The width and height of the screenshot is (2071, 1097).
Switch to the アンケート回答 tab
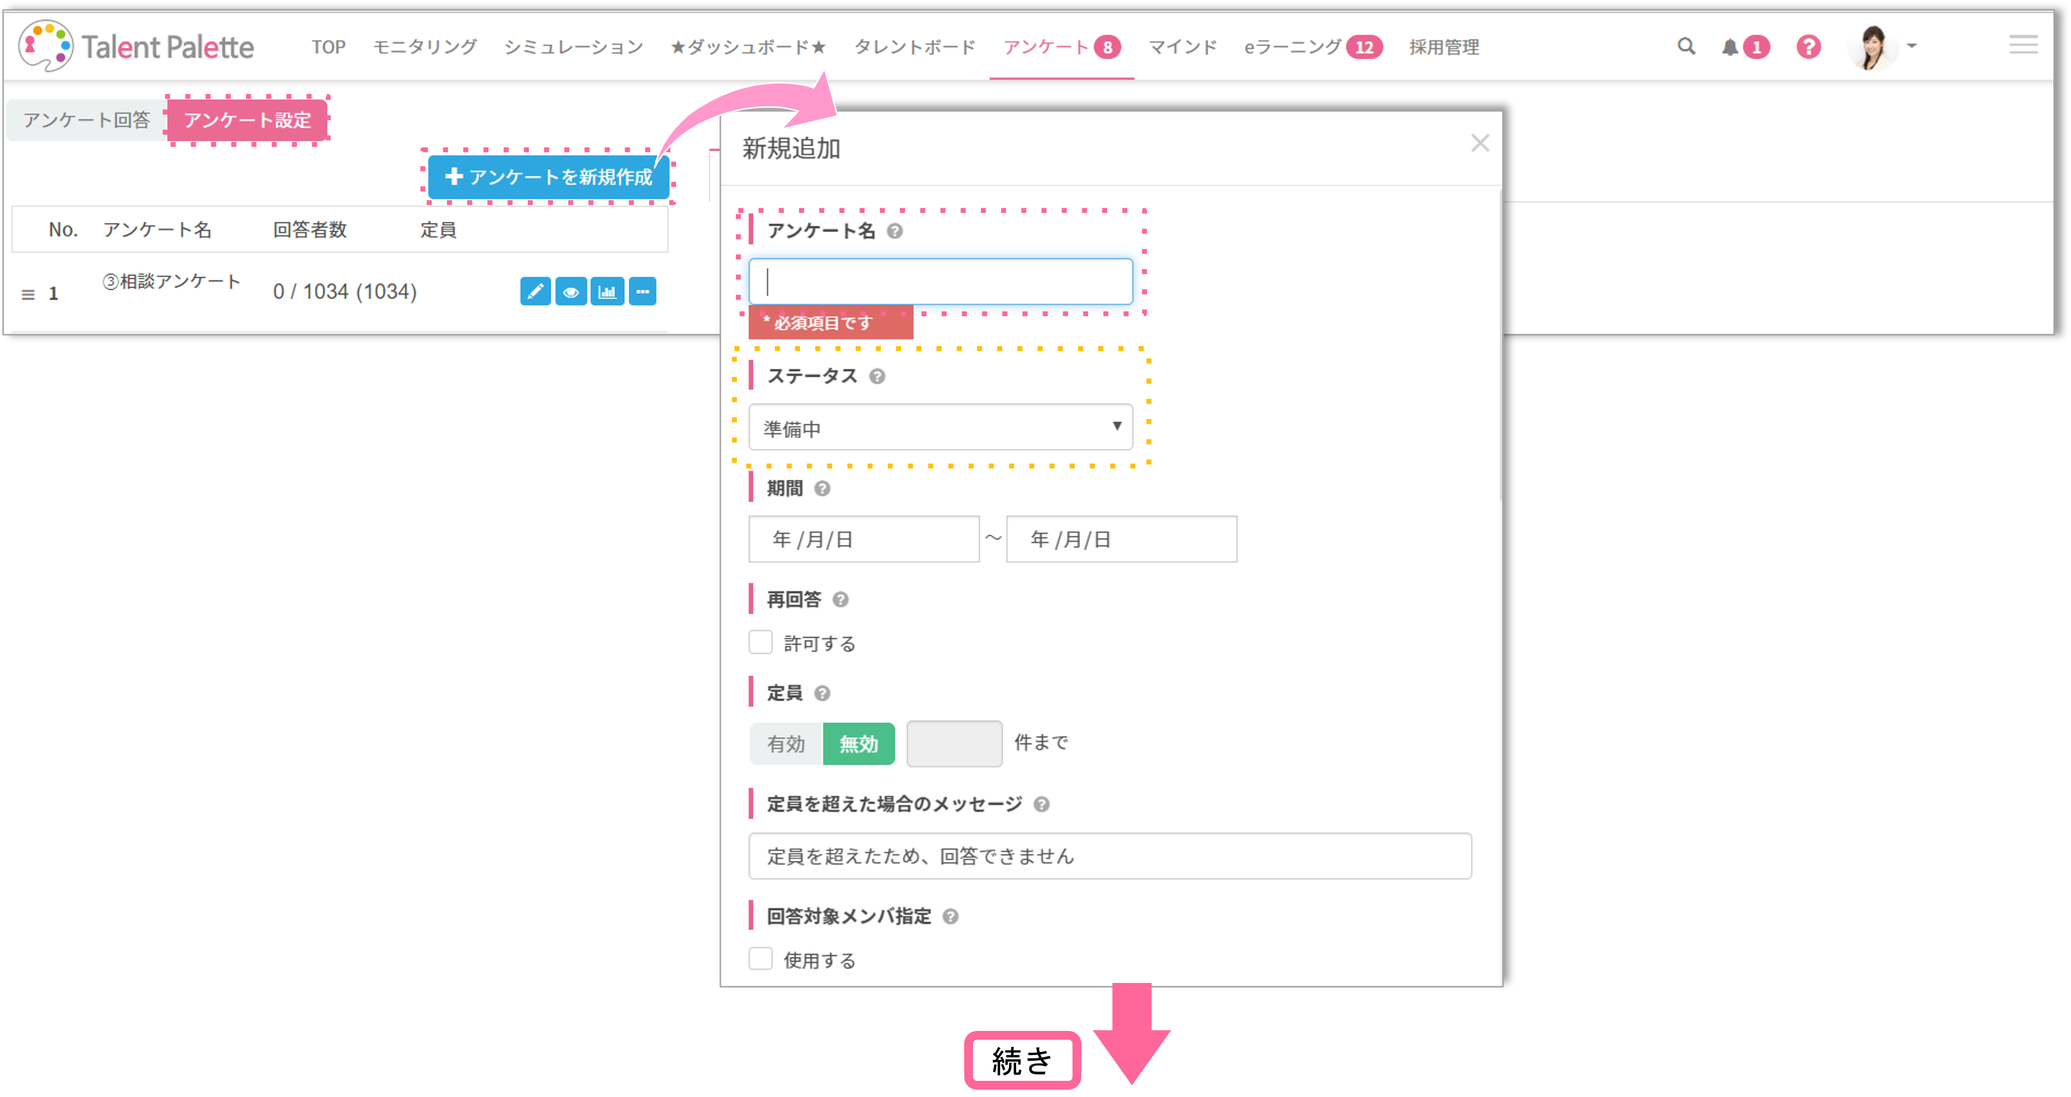[86, 120]
